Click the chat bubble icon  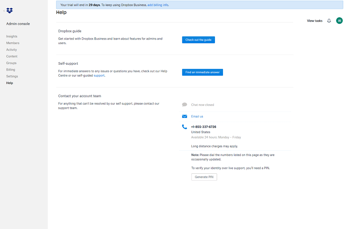(x=185, y=105)
